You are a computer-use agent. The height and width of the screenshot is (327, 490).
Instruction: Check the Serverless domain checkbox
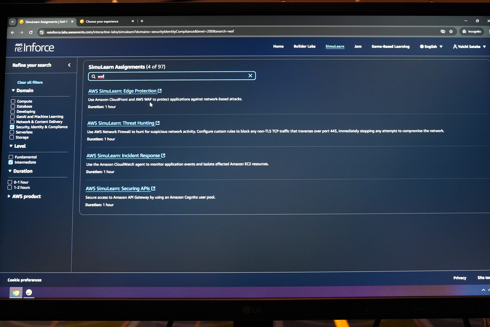click(x=12, y=132)
